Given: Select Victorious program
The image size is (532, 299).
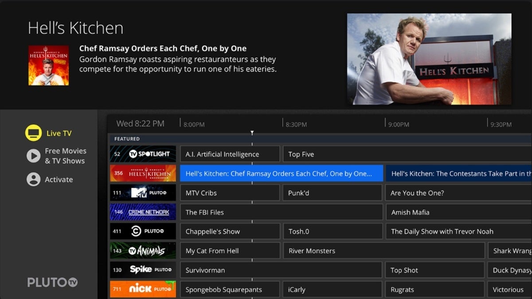Looking at the screenshot, I should click(x=510, y=290).
